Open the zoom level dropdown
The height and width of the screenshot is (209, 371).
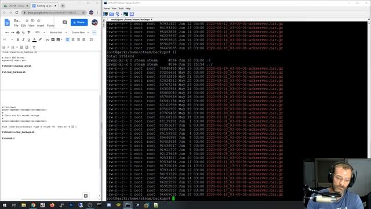40,33
